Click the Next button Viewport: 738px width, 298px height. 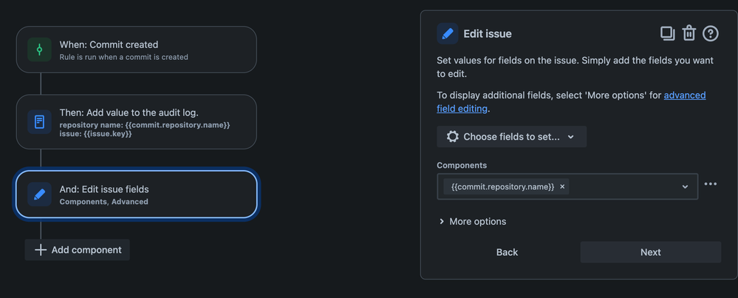click(650, 252)
